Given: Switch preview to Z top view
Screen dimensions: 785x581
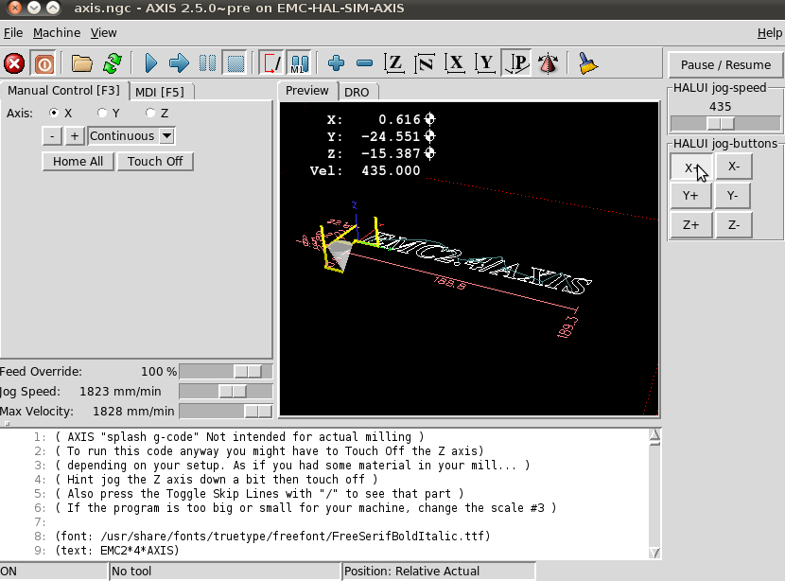Looking at the screenshot, I should click(x=394, y=63).
